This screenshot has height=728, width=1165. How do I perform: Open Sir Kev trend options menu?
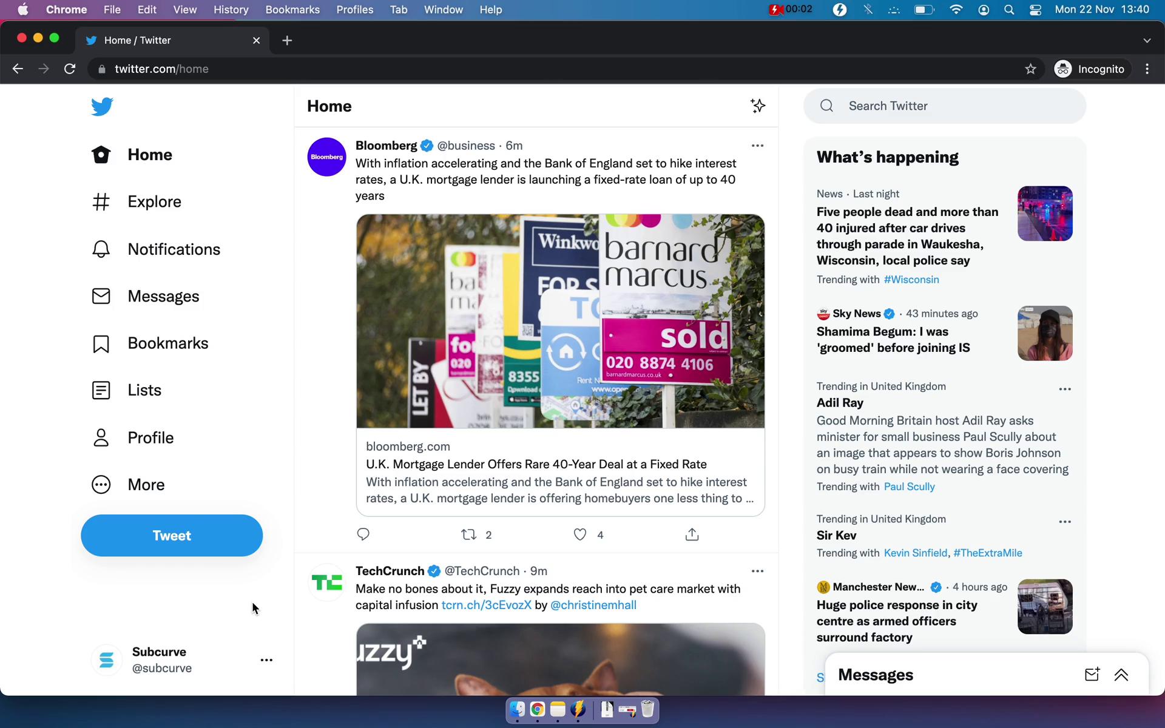click(x=1064, y=522)
